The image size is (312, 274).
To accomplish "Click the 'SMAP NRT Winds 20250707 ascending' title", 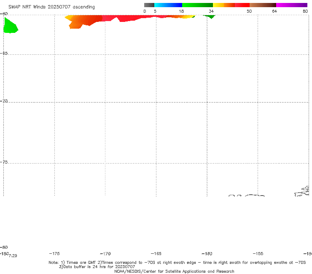I will (x=51, y=7).
